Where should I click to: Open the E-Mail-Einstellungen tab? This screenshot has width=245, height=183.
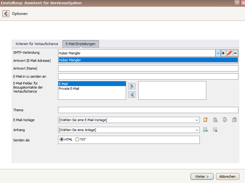[x=81, y=44]
